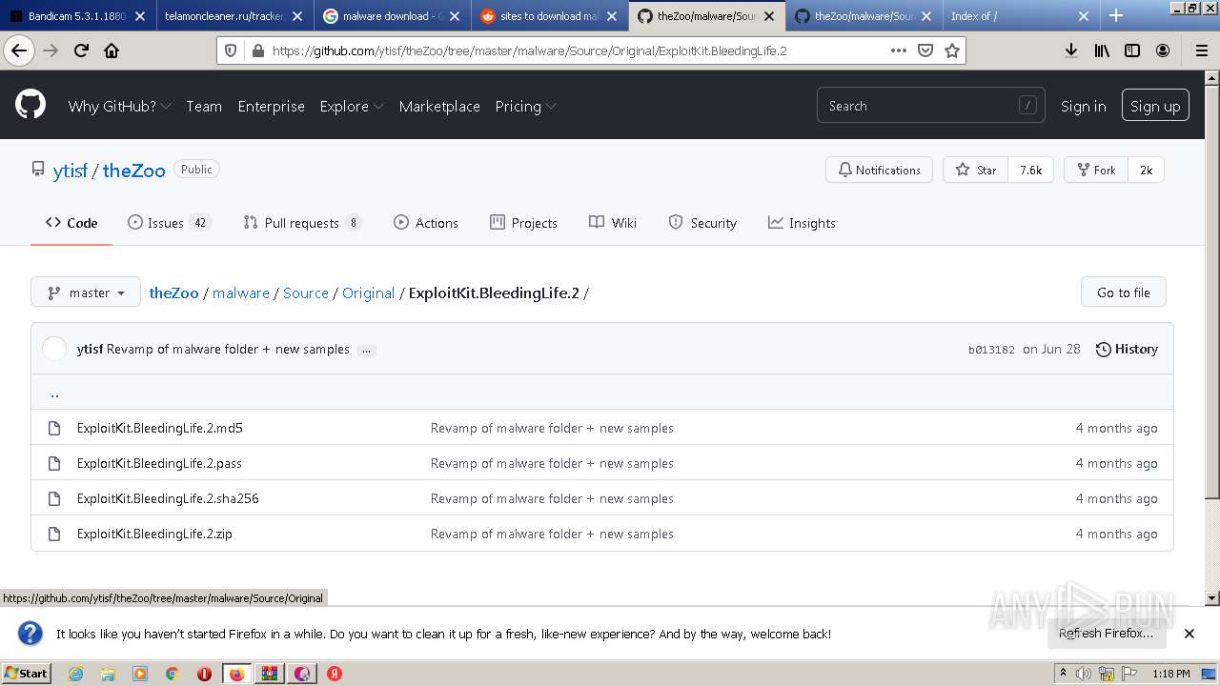Click ytisf owner link
The image size is (1220, 686).
[x=71, y=171]
